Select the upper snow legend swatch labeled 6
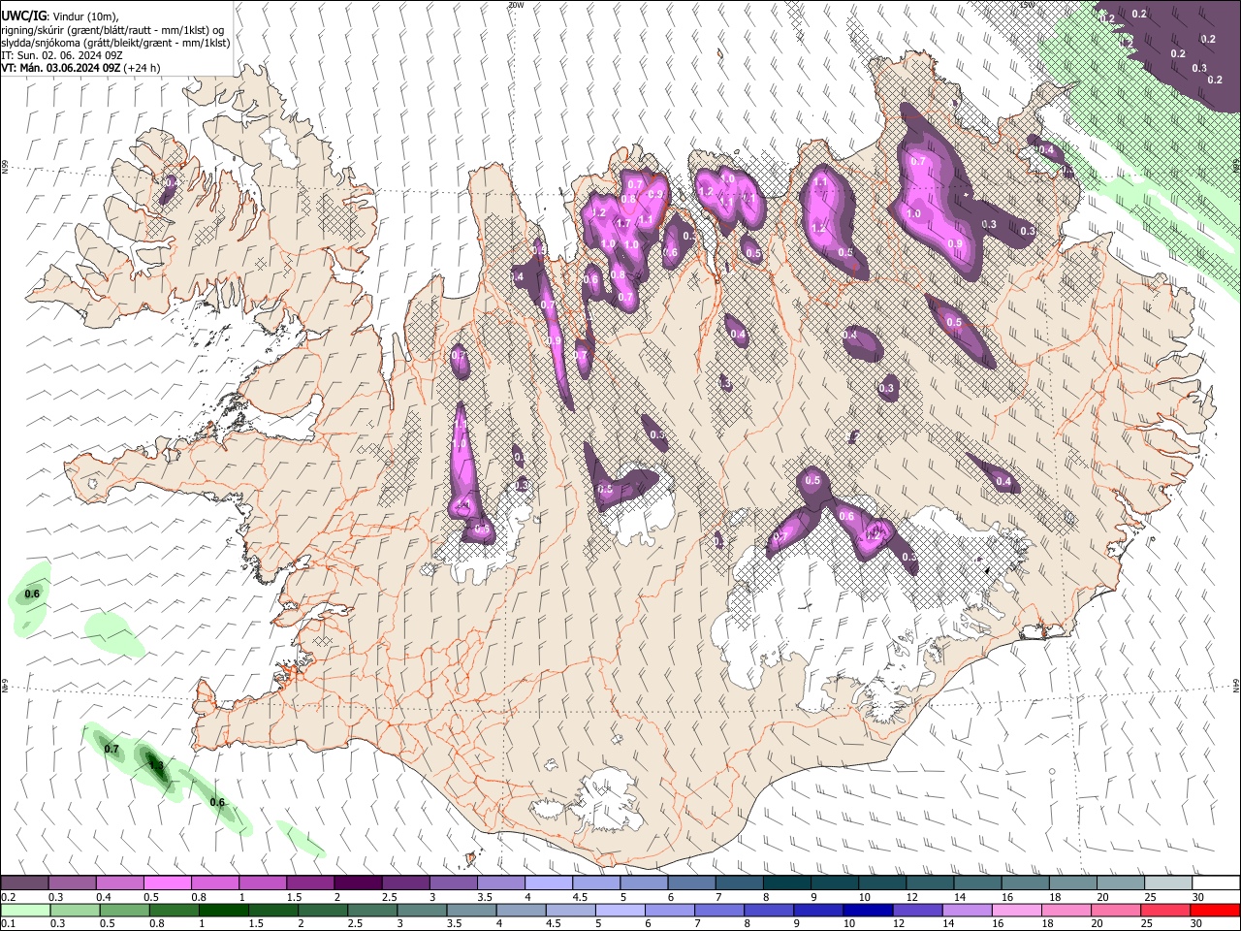The width and height of the screenshot is (1241, 931). [690, 883]
